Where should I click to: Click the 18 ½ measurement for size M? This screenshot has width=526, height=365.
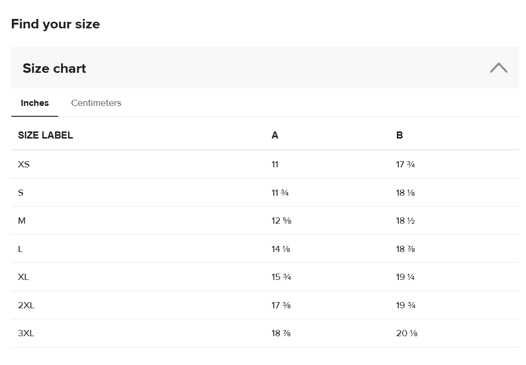405,220
